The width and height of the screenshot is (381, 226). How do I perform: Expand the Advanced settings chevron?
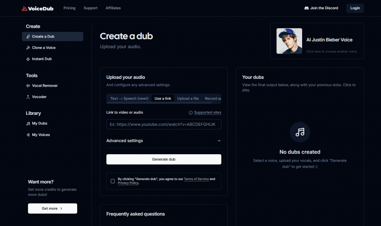click(x=219, y=141)
